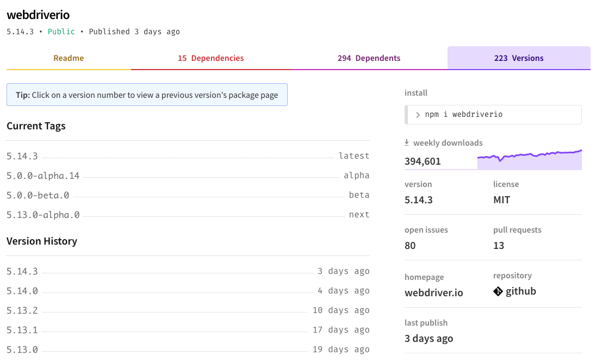Click the 'alpha' tag label
The height and width of the screenshot is (362, 596).
[x=357, y=176]
